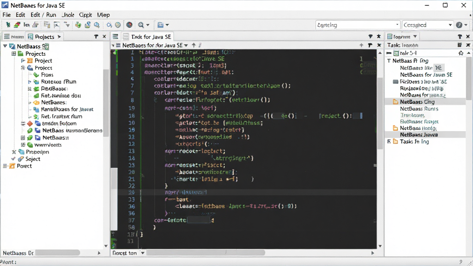Screen dimensions: 473x266
Task: Open the Edit menu
Action: coord(20,15)
